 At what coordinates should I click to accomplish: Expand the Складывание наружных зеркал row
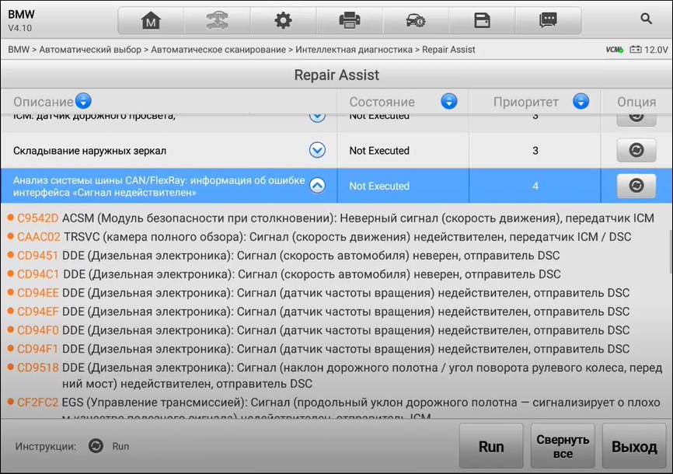[317, 150]
